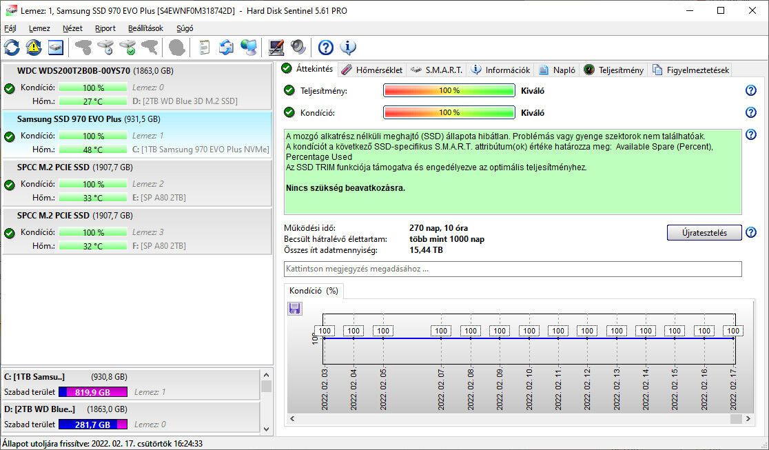This screenshot has width=769, height=450.
Task: Click the disk with green check toolbar icon
Action: [127, 48]
